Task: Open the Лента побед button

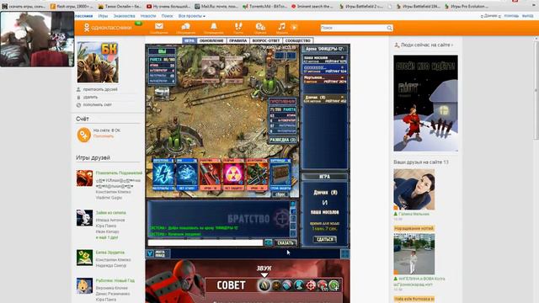Action: click(x=157, y=253)
